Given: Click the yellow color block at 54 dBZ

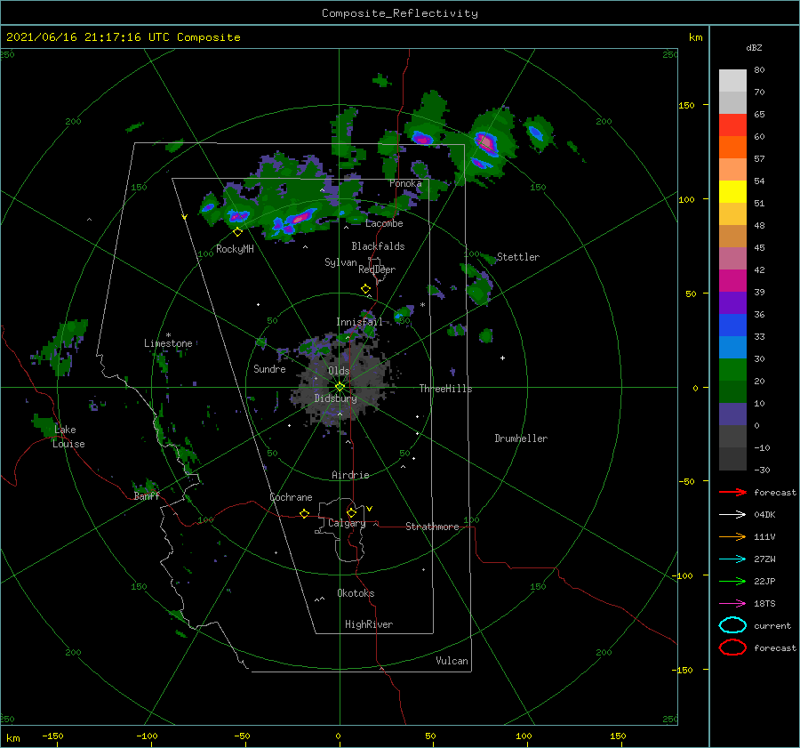Looking at the screenshot, I should pyautogui.click(x=732, y=191).
